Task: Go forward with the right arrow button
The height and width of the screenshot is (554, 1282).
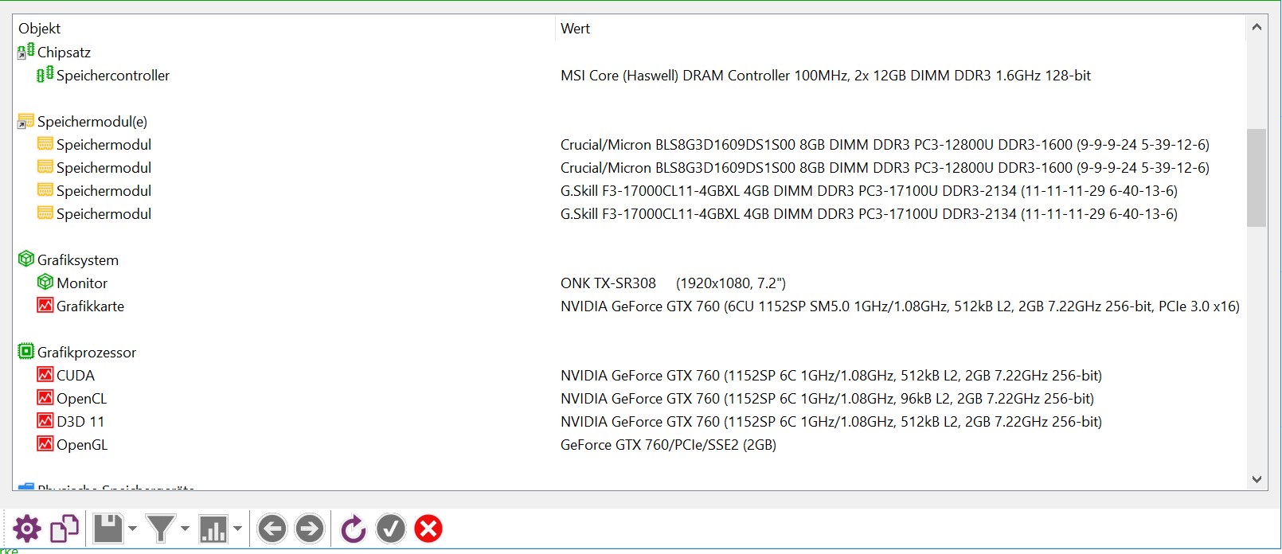Action: [310, 529]
